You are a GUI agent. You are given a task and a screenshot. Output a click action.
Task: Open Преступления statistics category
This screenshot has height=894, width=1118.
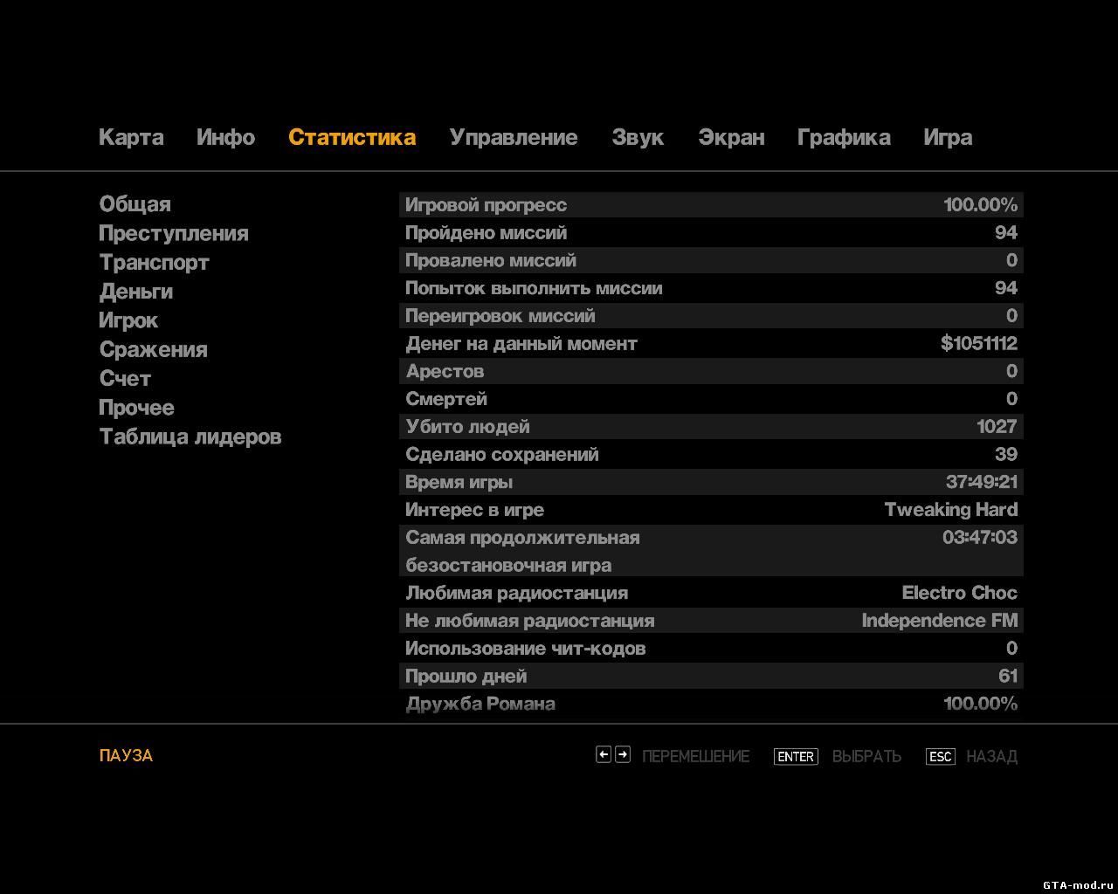coord(174,234)
